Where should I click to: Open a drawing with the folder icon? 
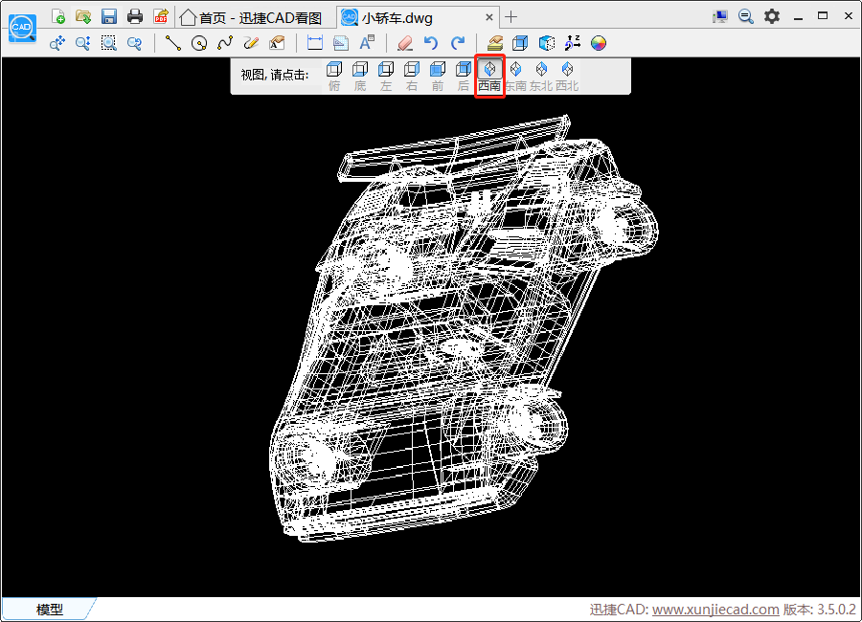pyautogui.click(x=83, y=16)
